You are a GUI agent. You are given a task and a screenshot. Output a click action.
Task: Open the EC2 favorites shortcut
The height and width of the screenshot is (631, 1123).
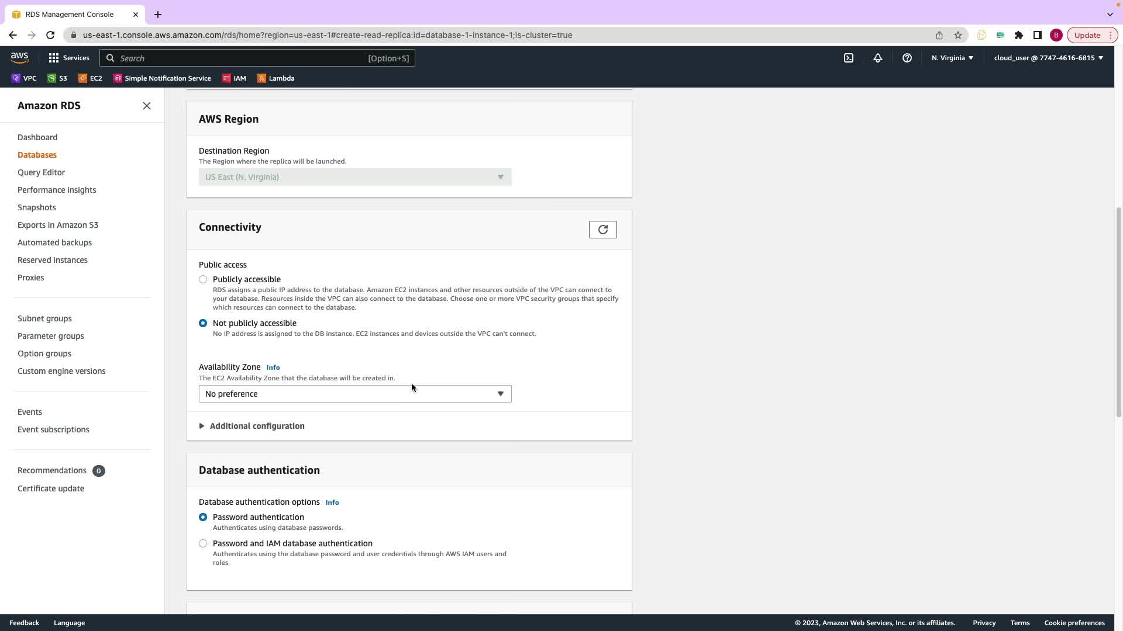[90, 78]
